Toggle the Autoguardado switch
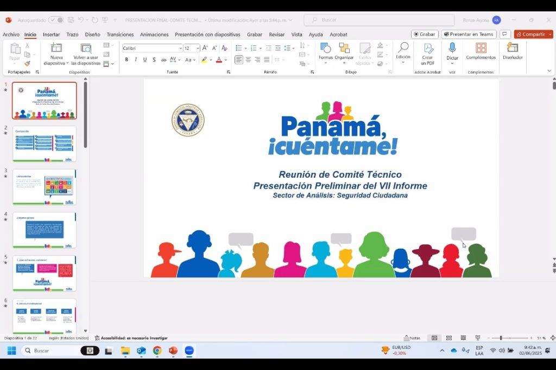 tap(56, 20)
